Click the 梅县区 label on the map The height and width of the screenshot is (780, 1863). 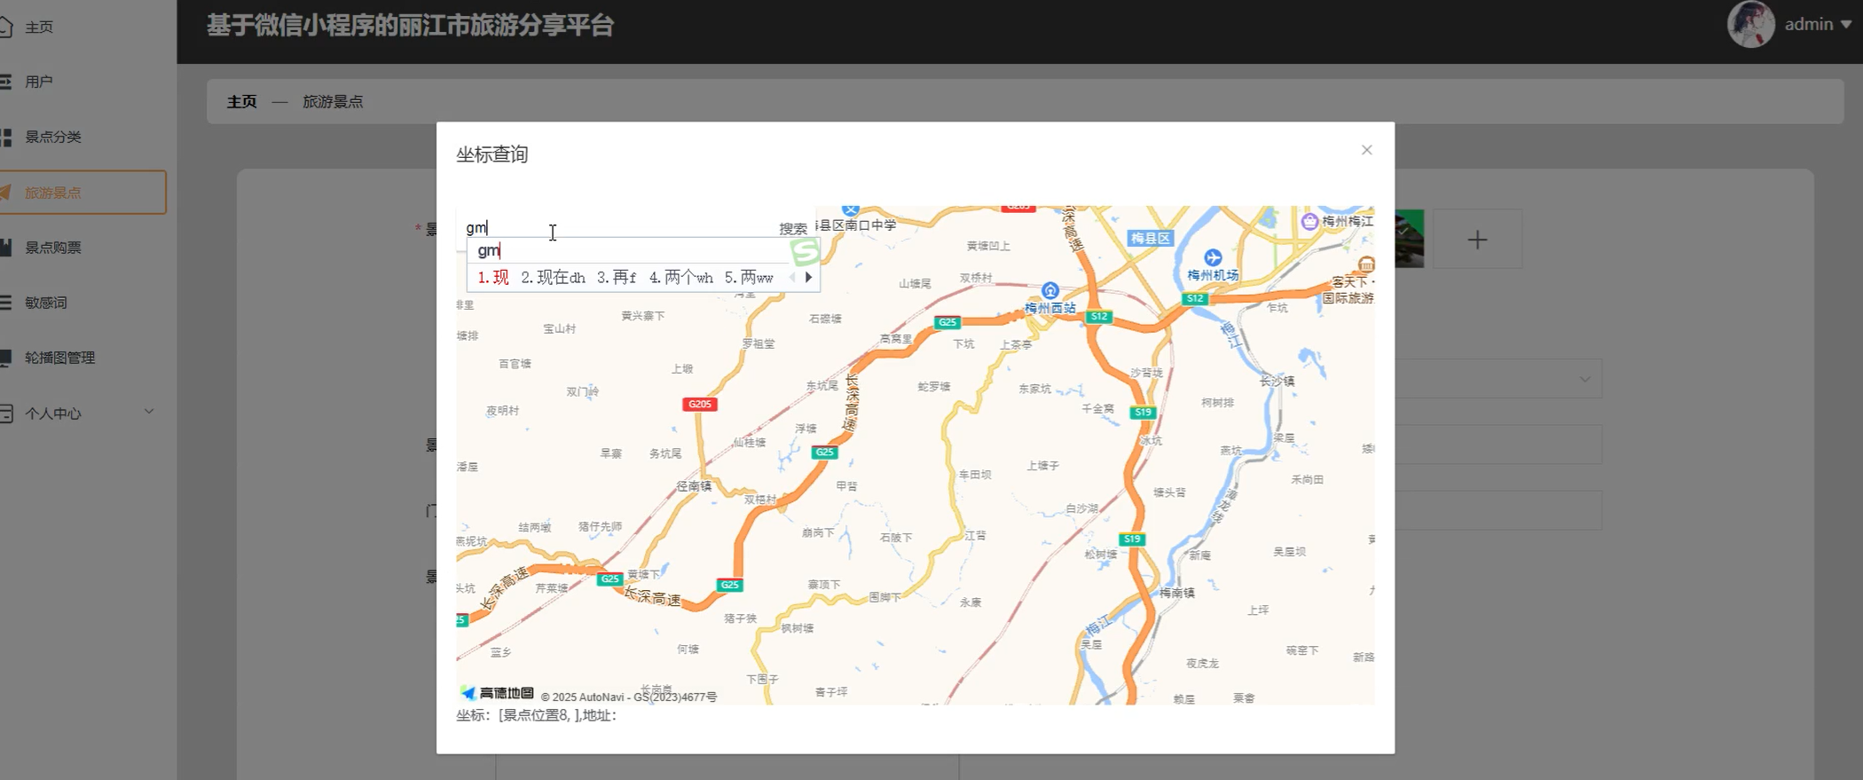click(x=1151, y=238)
